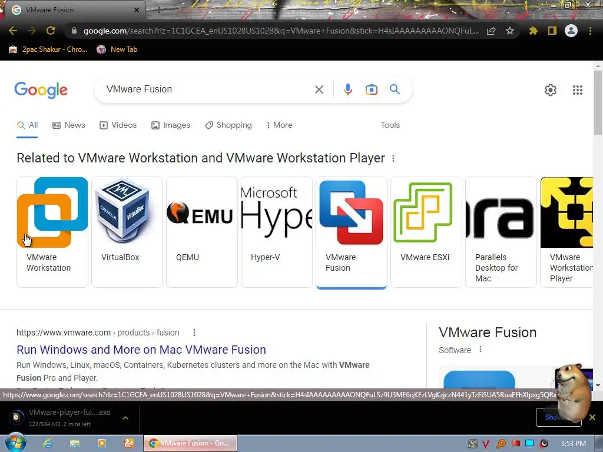603x452 pixels.
Task: Go back to the previous page
Action: pyautogui.click(x=13, y=31)
